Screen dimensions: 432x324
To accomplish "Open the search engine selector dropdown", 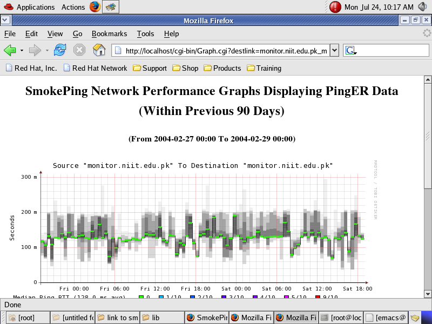I will 351,51.
